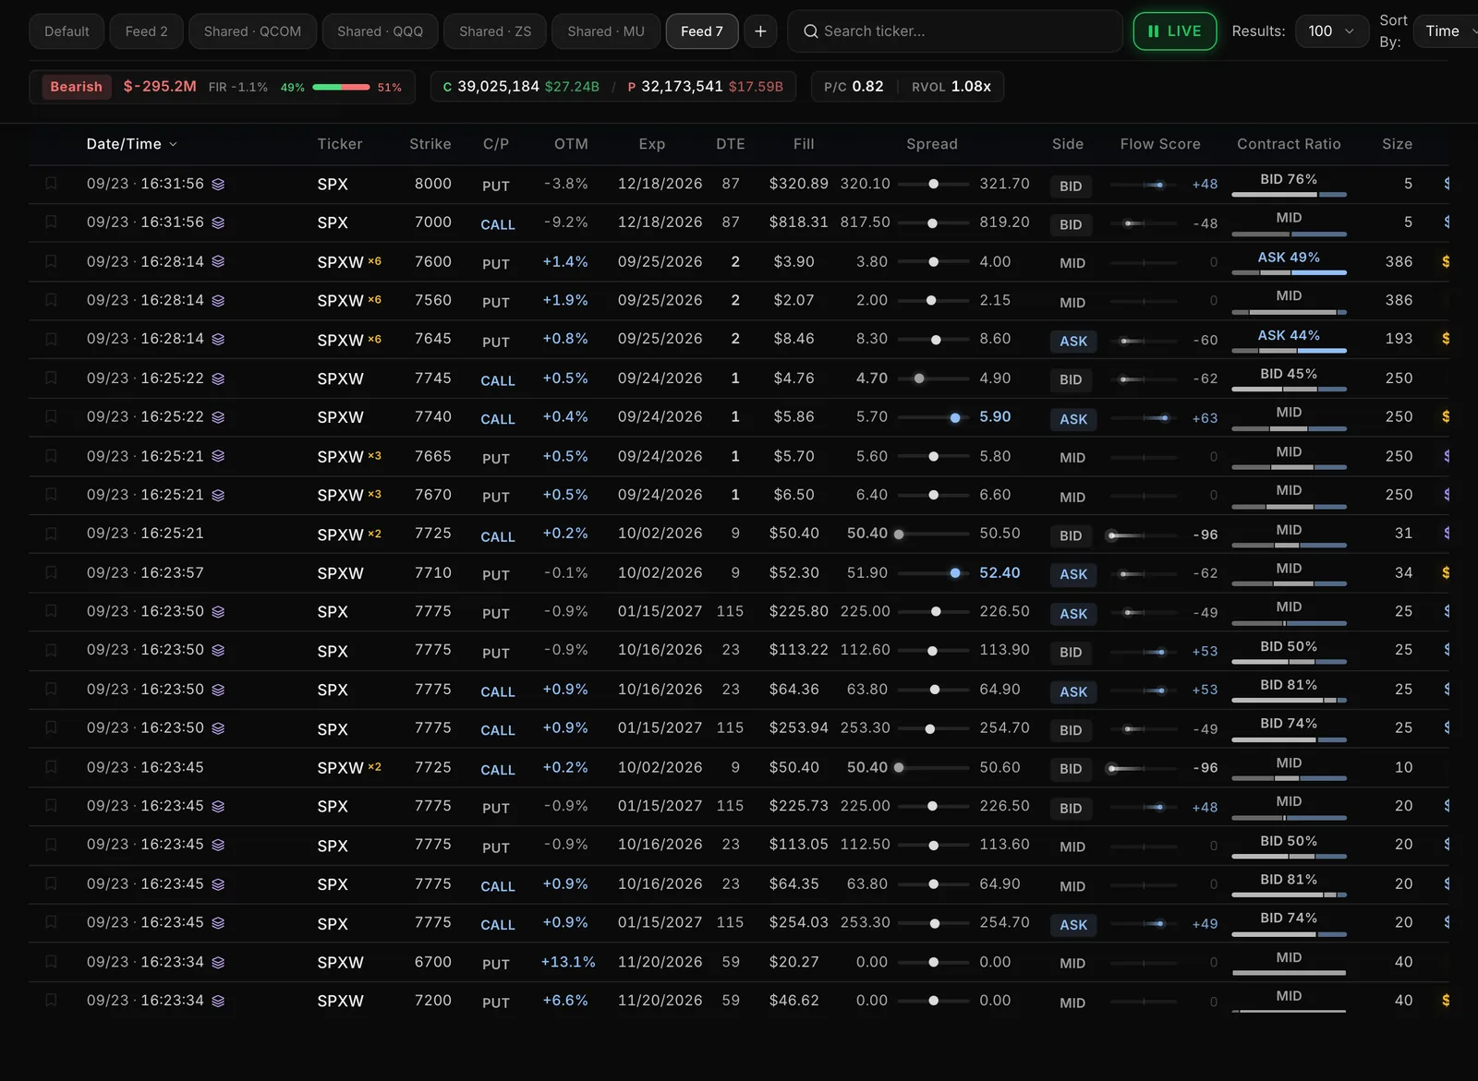
Task: Click the $320.89 fill on SPX 8000
Action: [x=798, y=184]
